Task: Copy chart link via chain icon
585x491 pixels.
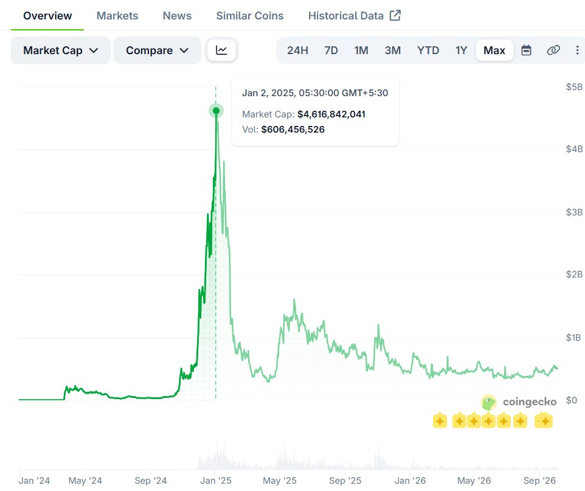Action: tap(553, 50)
